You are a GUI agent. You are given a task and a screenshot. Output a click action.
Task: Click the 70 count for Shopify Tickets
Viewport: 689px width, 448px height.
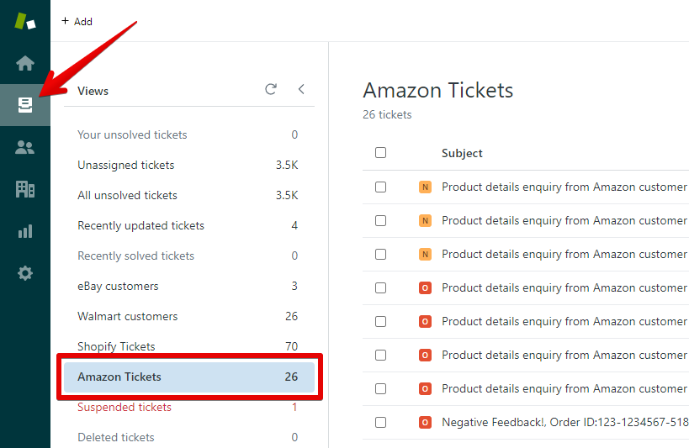point(291,346)
